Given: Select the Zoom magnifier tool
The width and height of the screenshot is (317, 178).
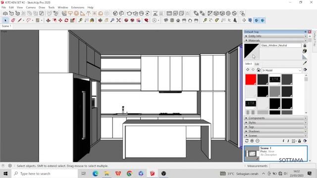Looking at the screenshot, I should (112, 20).
